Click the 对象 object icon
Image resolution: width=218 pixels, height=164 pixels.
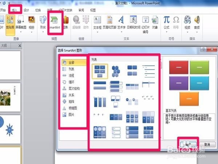pos(155,23)
